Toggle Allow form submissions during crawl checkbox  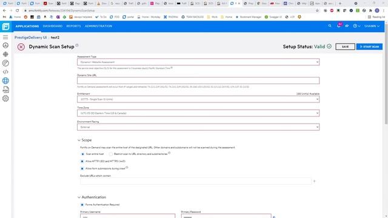[x=82, y=168]
